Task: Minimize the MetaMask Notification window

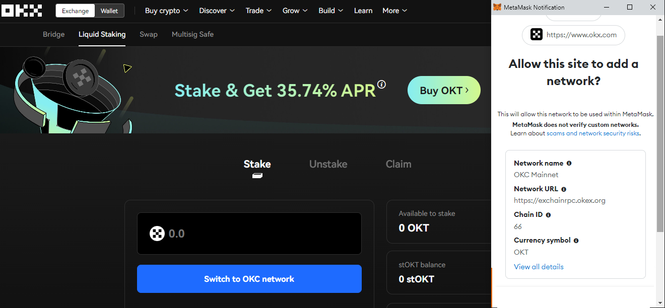Action: tap(607, 7)
